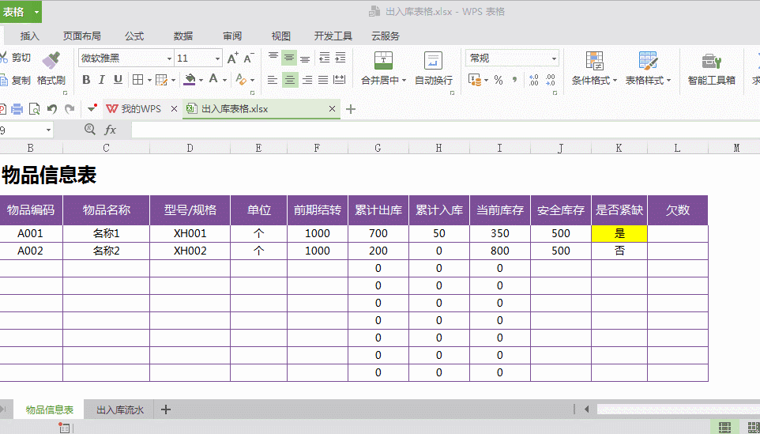Click the fx insert function icon
Screen dimensions: 760x434
tap(111, 130)
